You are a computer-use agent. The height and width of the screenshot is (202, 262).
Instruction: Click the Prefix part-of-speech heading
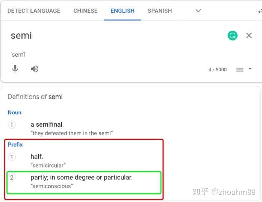click(x=15, y=145)
